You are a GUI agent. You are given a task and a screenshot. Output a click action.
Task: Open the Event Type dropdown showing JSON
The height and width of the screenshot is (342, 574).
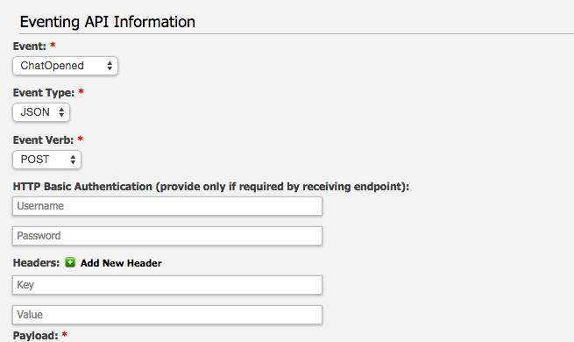point(41,112)
